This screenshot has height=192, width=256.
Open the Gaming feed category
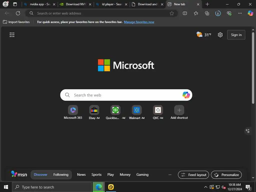[142, 174]
